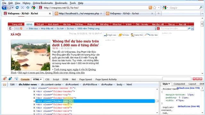Open the Kinh doanh site section
Image resolution: width=205 pixels, height=115 pixels.
[x=53, y=24]
